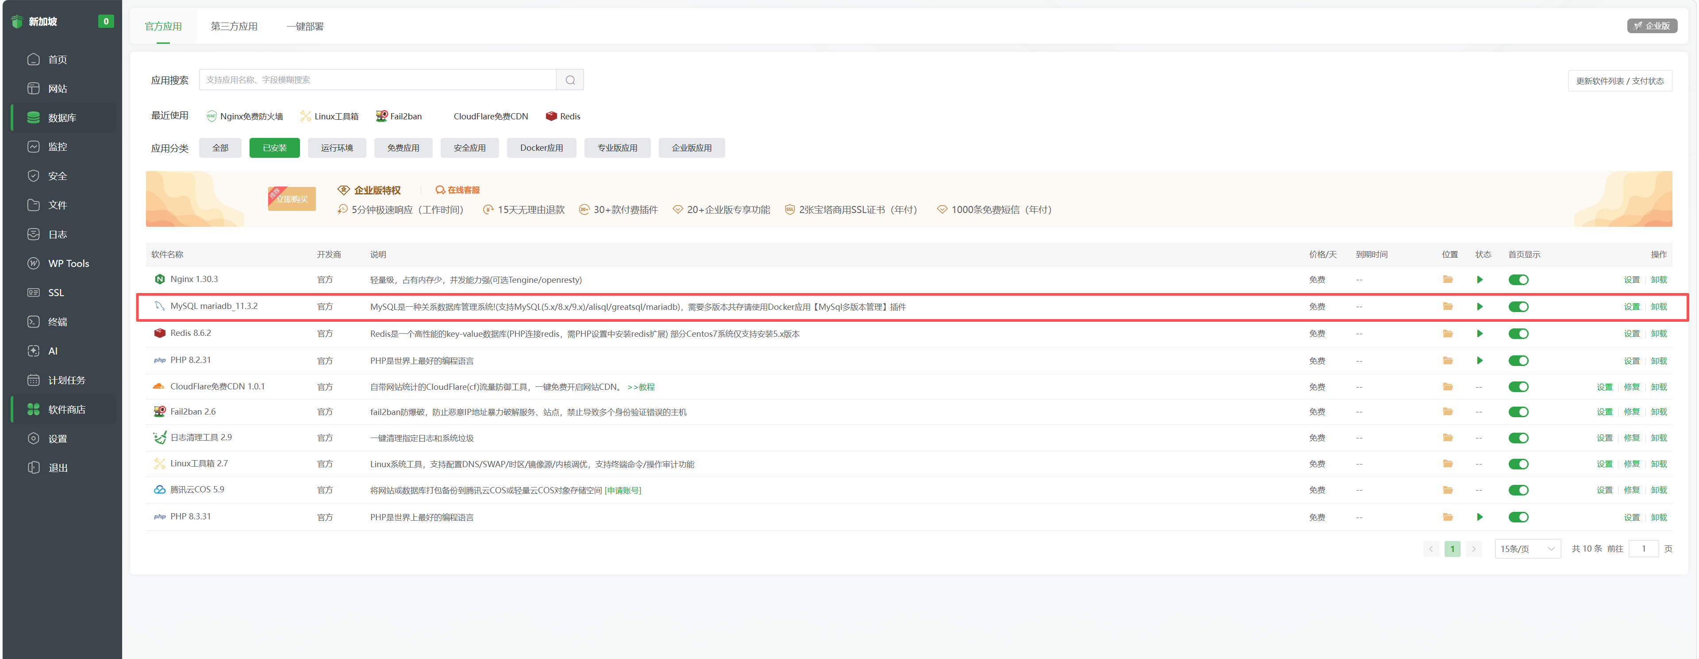1699x659 pixels.
Task: Click the Fail2ban 2.6 row icon
Action: 159,412
